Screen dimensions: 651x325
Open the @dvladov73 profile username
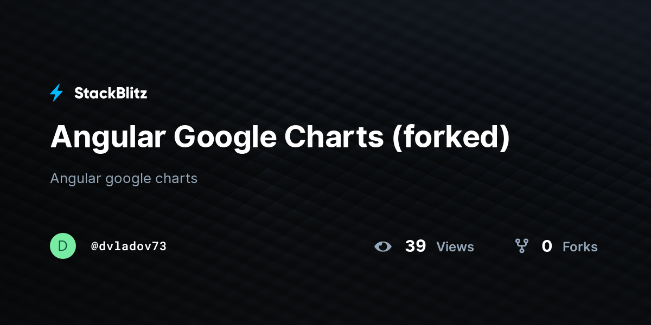[x=129, y=246]
